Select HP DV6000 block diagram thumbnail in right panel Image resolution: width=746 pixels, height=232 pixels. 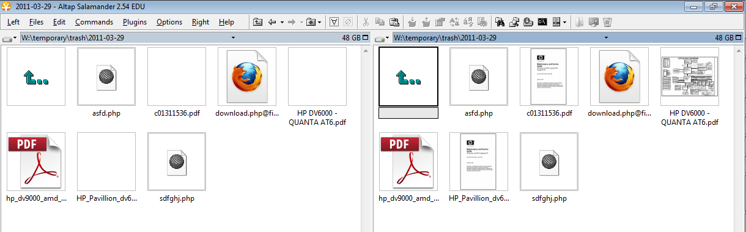click(x=690, y=77)
